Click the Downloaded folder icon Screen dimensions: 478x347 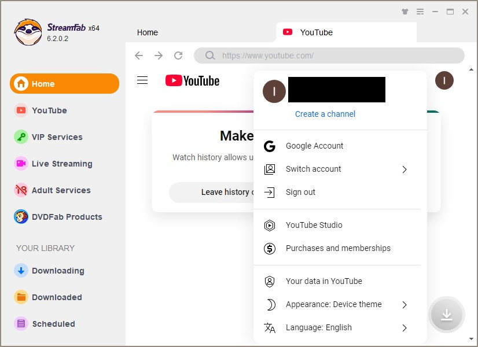(21, 297)
